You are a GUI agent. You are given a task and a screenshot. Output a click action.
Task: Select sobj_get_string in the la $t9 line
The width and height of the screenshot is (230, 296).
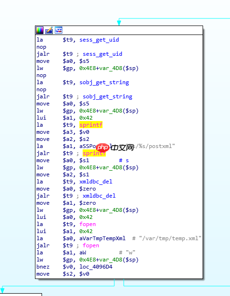(x=104, y=82)
